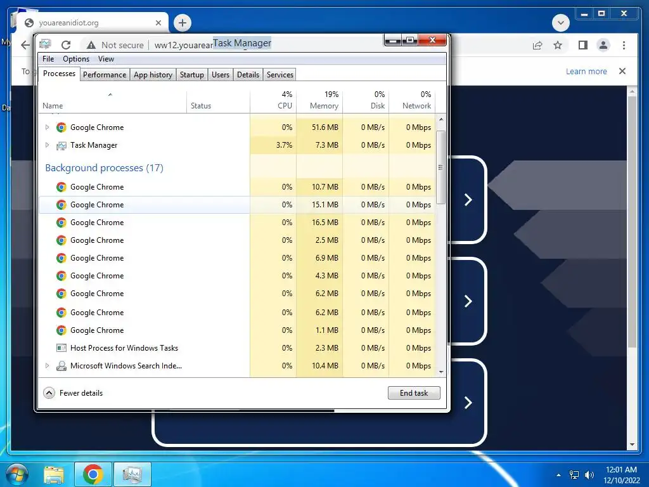The width and height of the screenshot is (649, 487).
Task: Click the Not secure warning triangle icon
Action: pyautogui.click(x=91, y=45)
